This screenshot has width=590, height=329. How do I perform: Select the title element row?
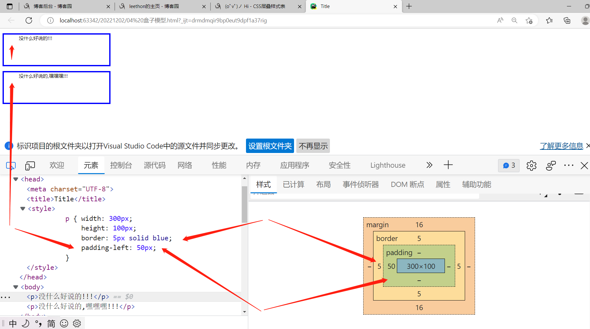pyautogui.click(x=66, y=199)
